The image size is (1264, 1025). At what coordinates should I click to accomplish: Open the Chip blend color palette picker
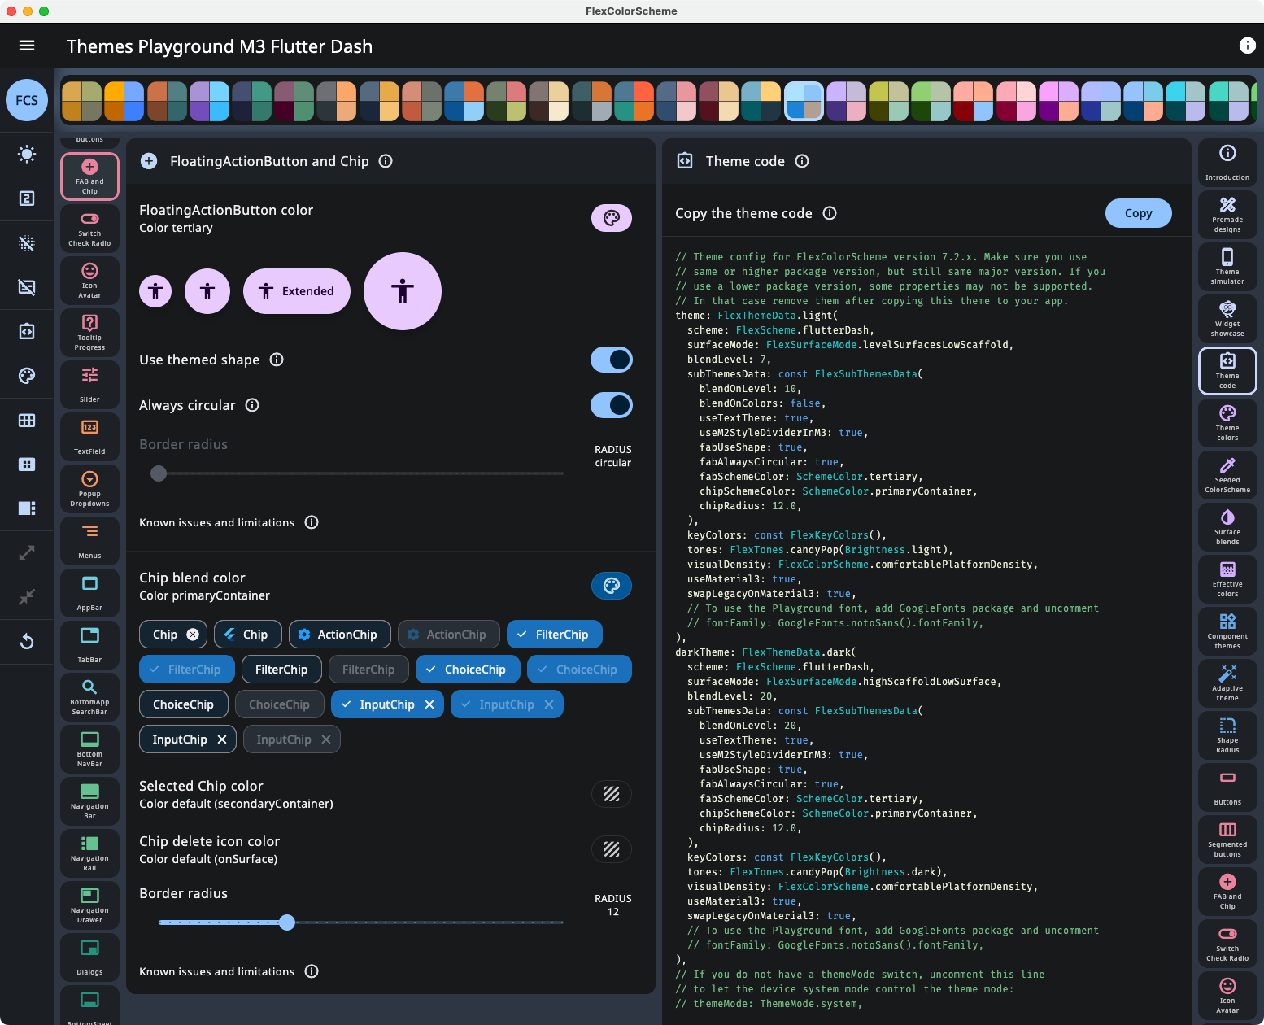click(x=612, y=586)
